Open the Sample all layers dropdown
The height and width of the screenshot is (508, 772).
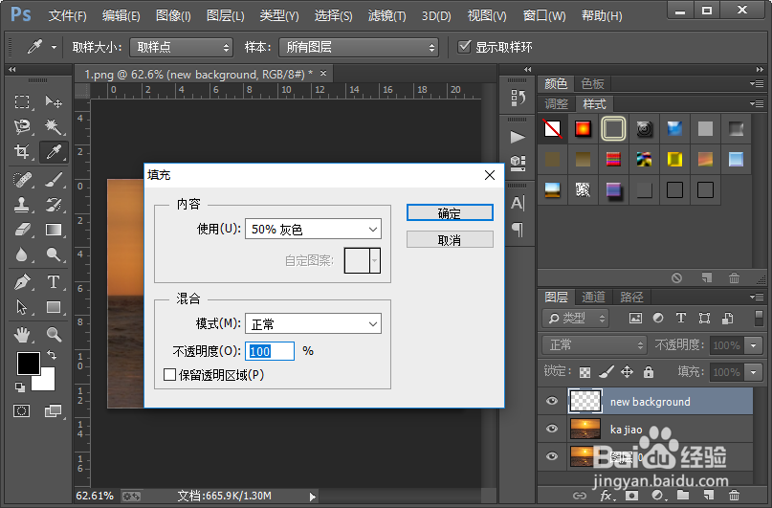pos(359,47)
